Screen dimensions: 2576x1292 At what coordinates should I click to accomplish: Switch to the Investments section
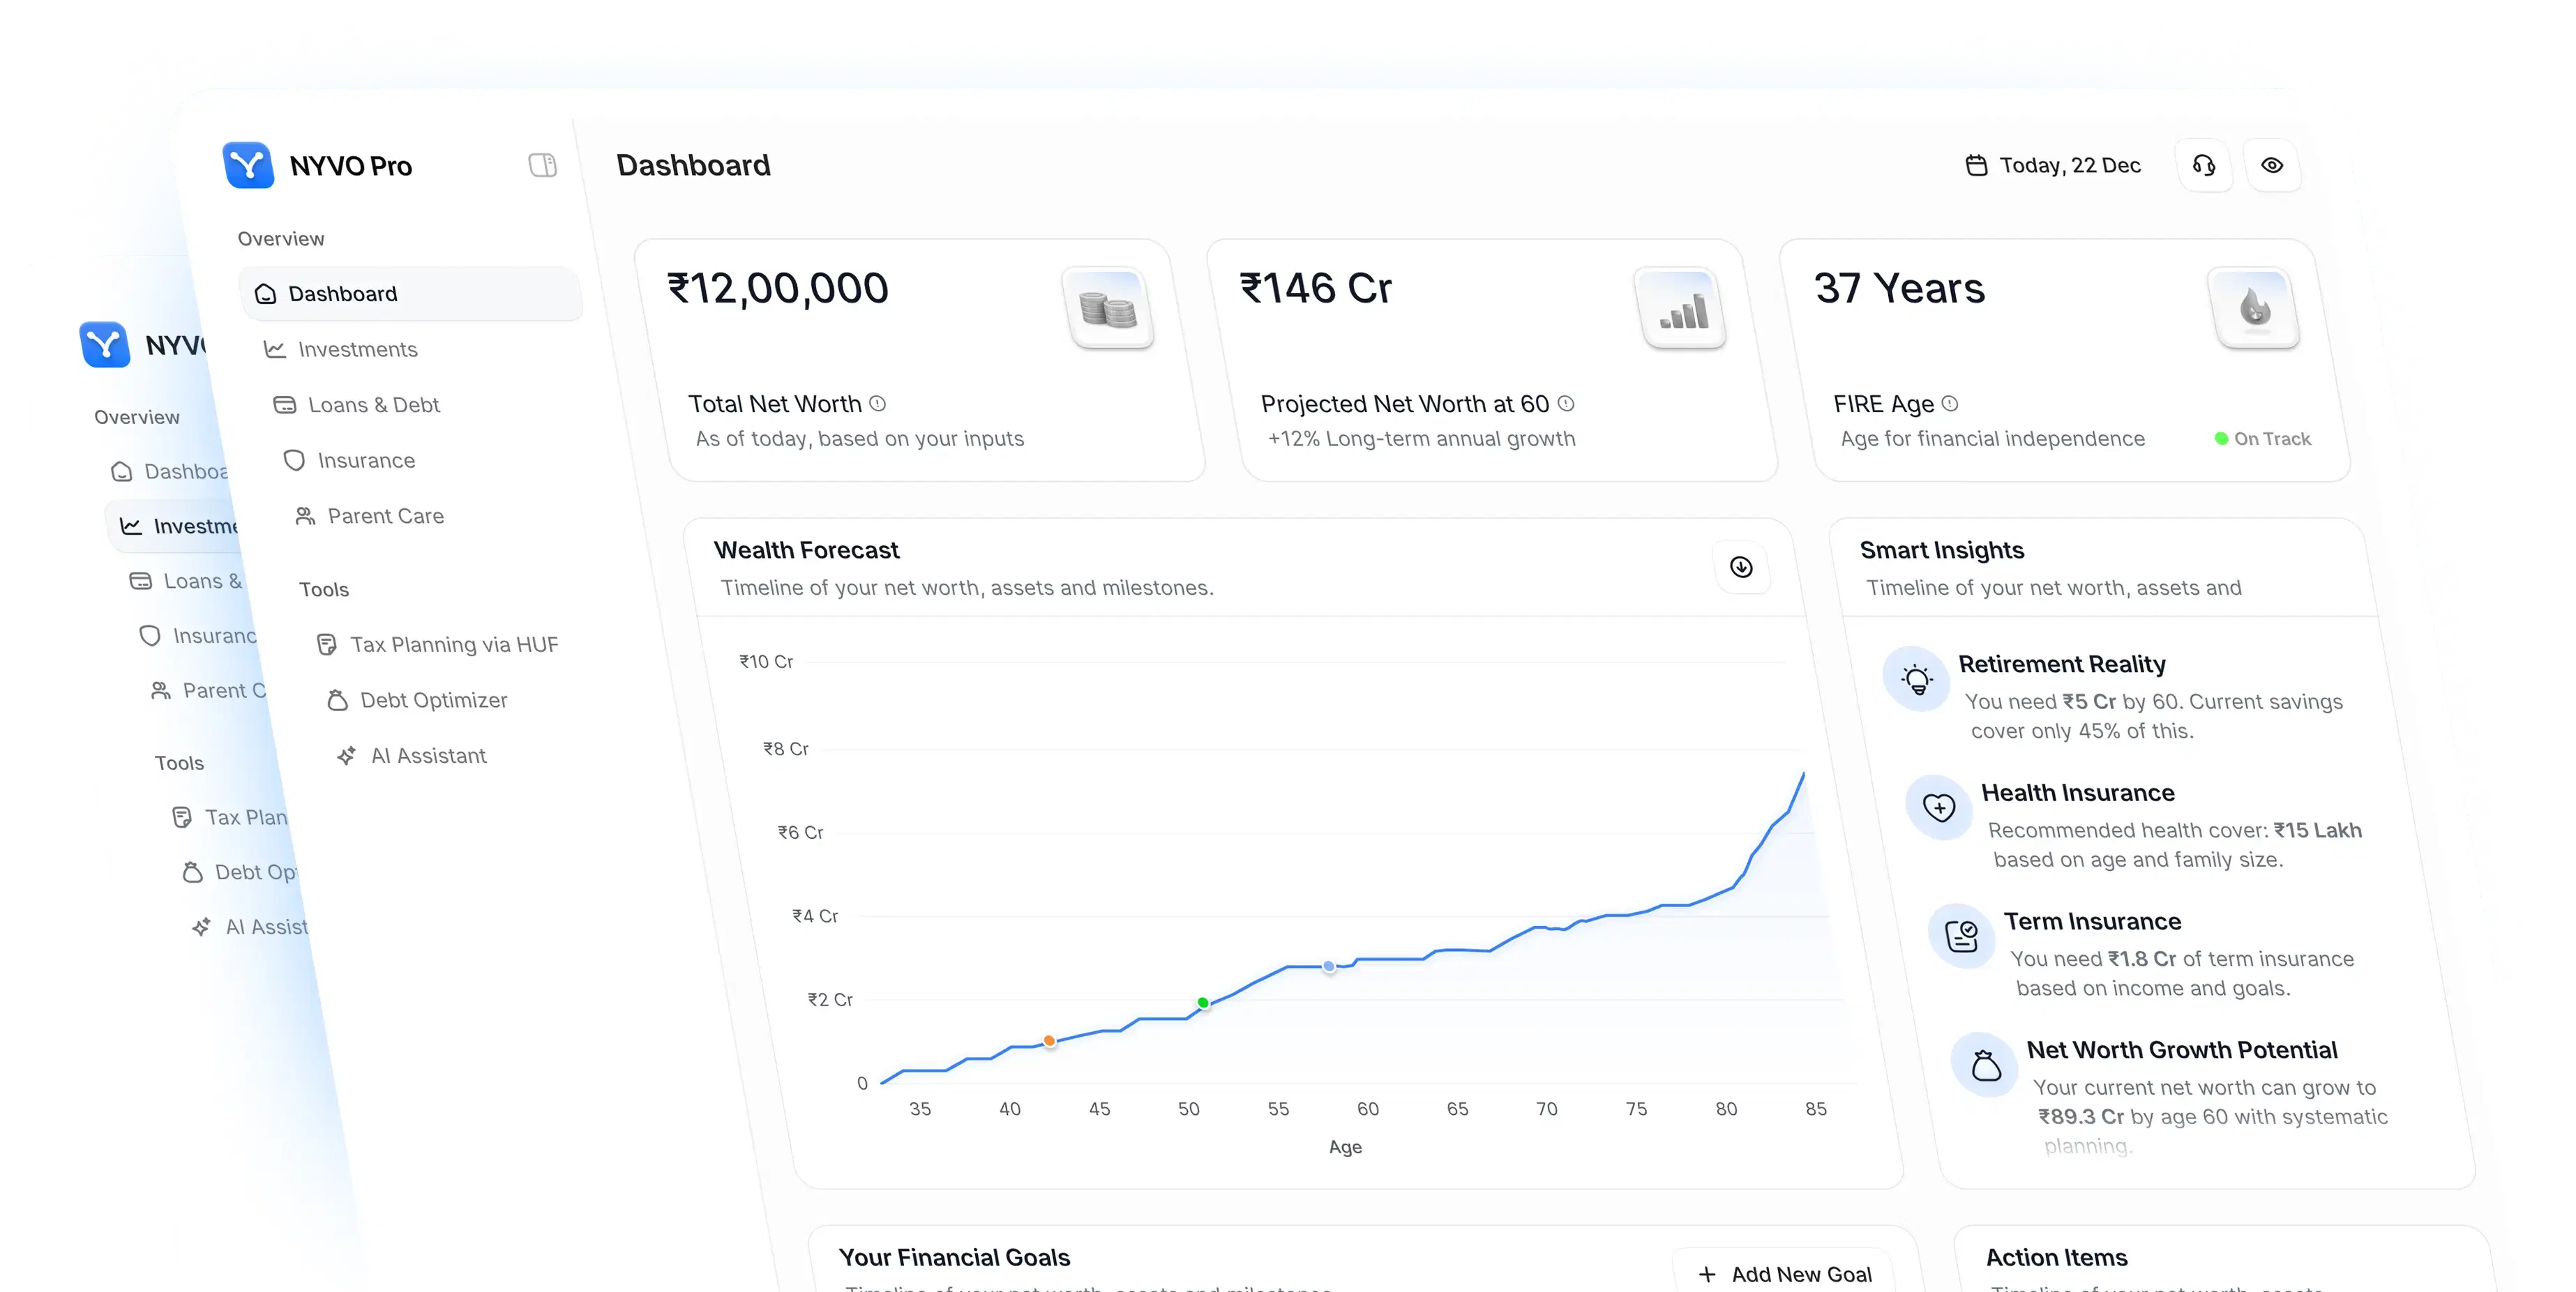(x=358, y=349)
